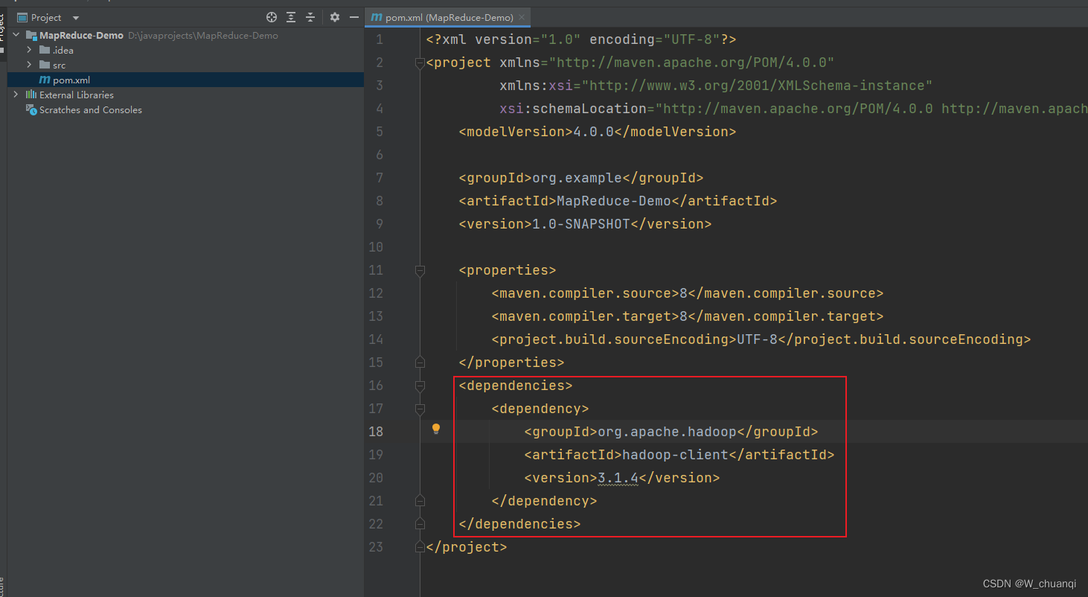Image resolution: width=1088 pixels, height=597 pixels.
Task: Click Expand All in Project panel toolbar
Action: pos(291,17)
